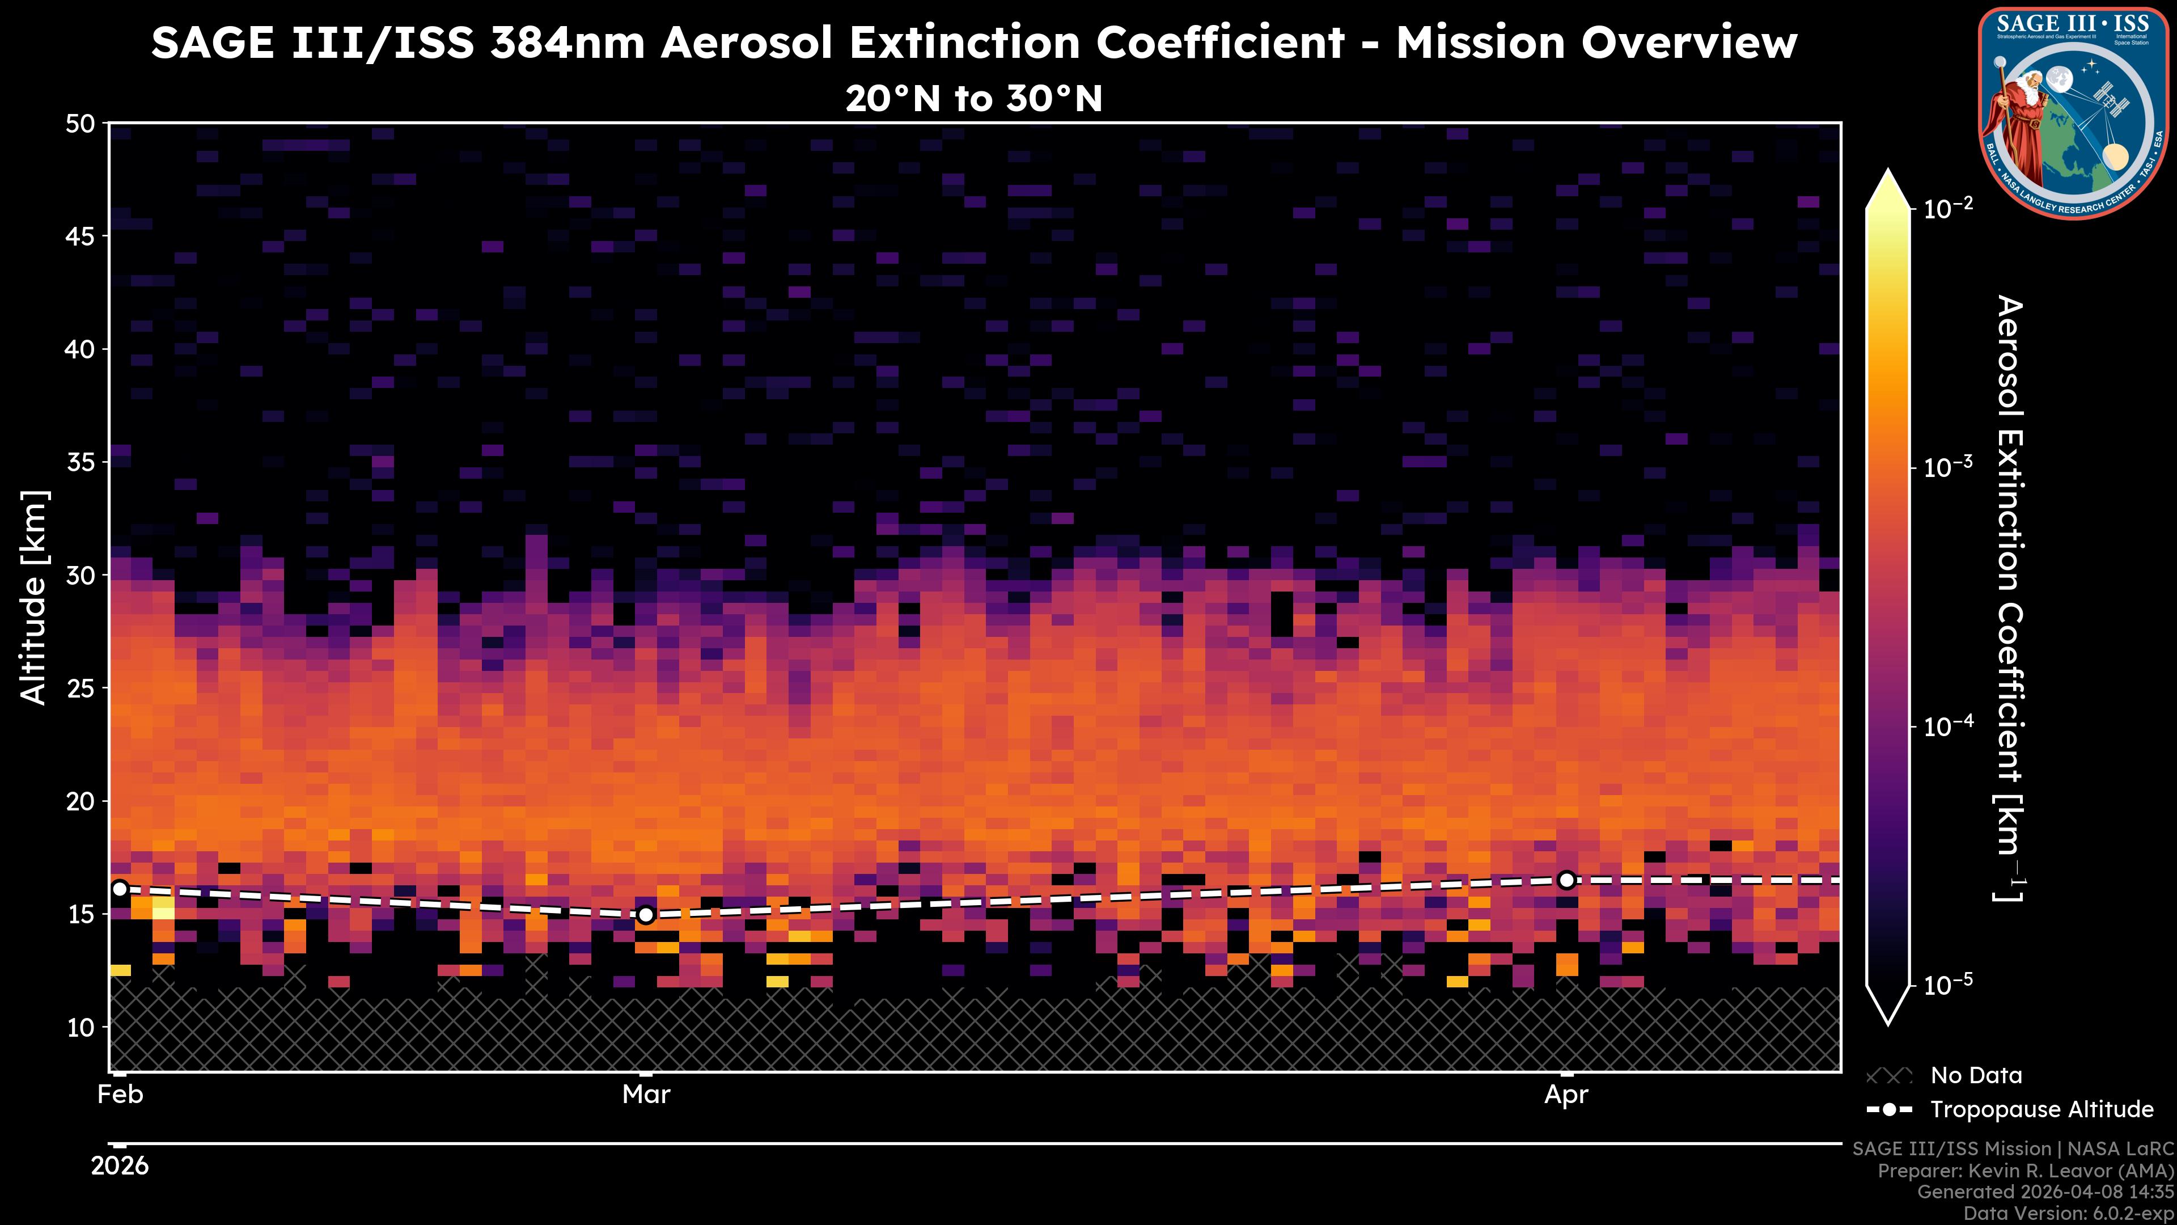Click the March tropopause marker dot
Screen dimensions: 2177x1225
[x=646, y=915]
